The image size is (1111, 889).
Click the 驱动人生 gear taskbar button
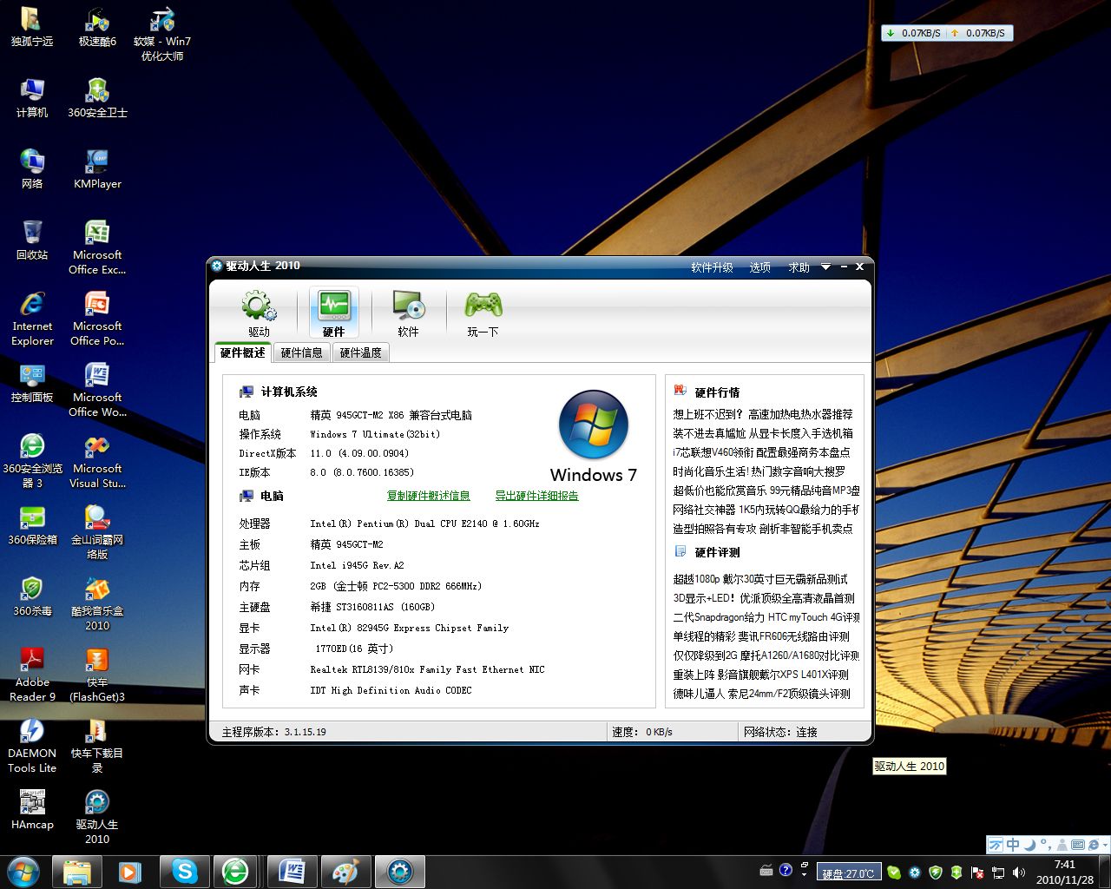(x=399, y=871)
